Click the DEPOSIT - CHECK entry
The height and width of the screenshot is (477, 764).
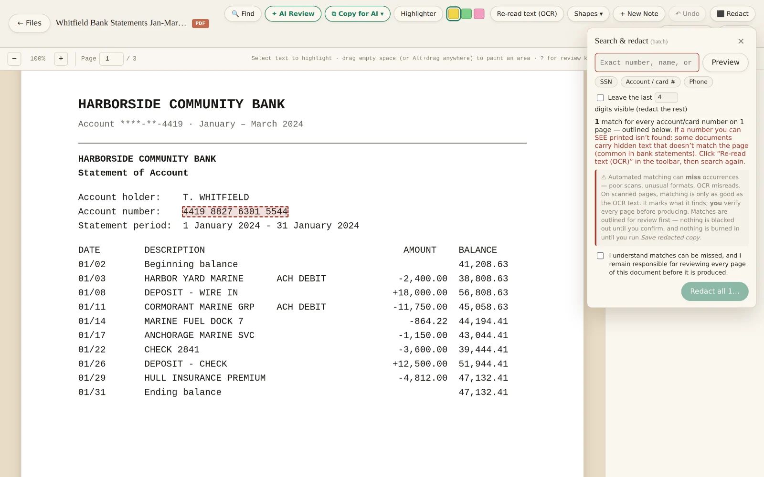click(186, 364)
